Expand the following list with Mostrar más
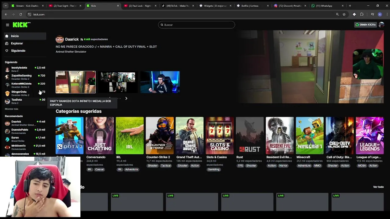This screenshot has height=219, width=390. click(x=12, y=109)
